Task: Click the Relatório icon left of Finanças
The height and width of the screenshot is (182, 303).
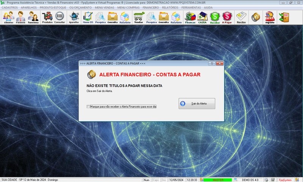Action: [x=176, y=17]
